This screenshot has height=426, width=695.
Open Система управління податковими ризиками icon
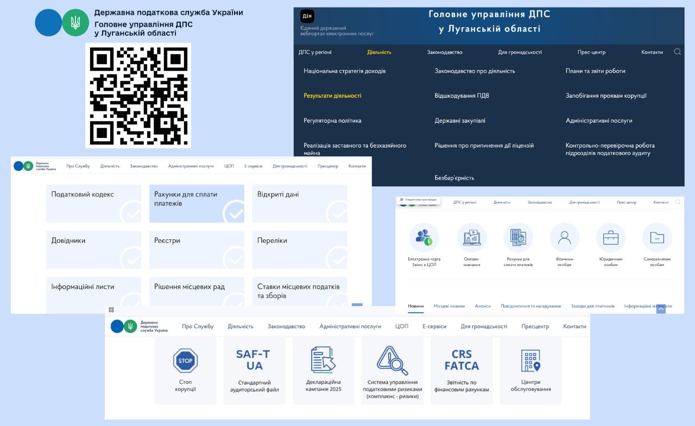(393, 360)
